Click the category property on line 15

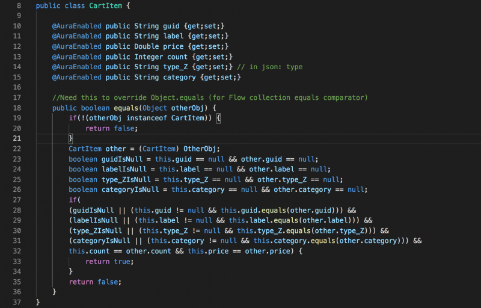tap(179, 78)
